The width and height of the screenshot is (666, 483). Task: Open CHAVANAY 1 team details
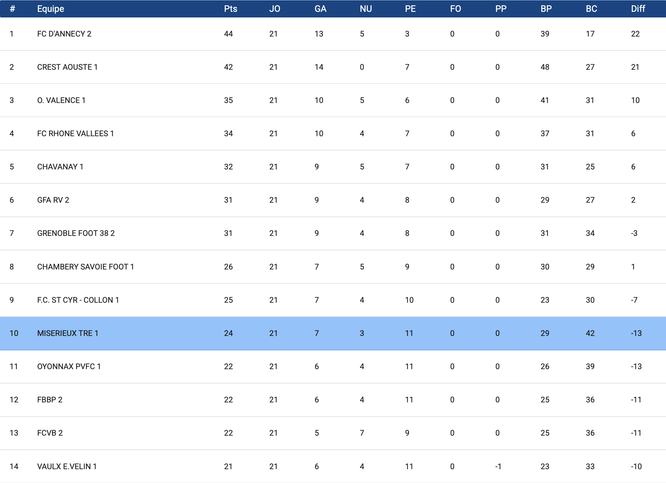pyautogui.click(x=60, y=167)
